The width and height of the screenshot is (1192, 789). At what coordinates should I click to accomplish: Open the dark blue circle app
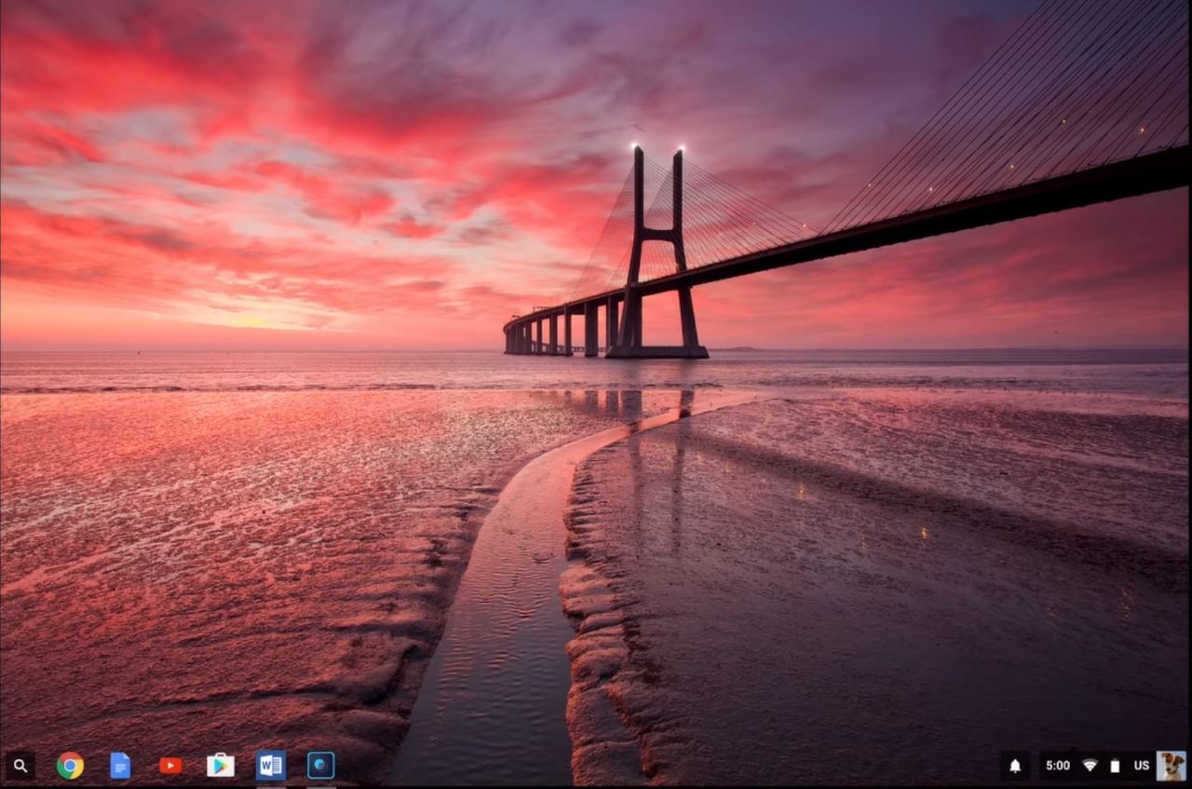(321, 766)
